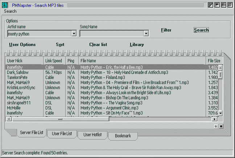This screenshot has width=235, height=158.
Task: Select Sit On My Face~1.mp3 file
Action: (112, 113)
